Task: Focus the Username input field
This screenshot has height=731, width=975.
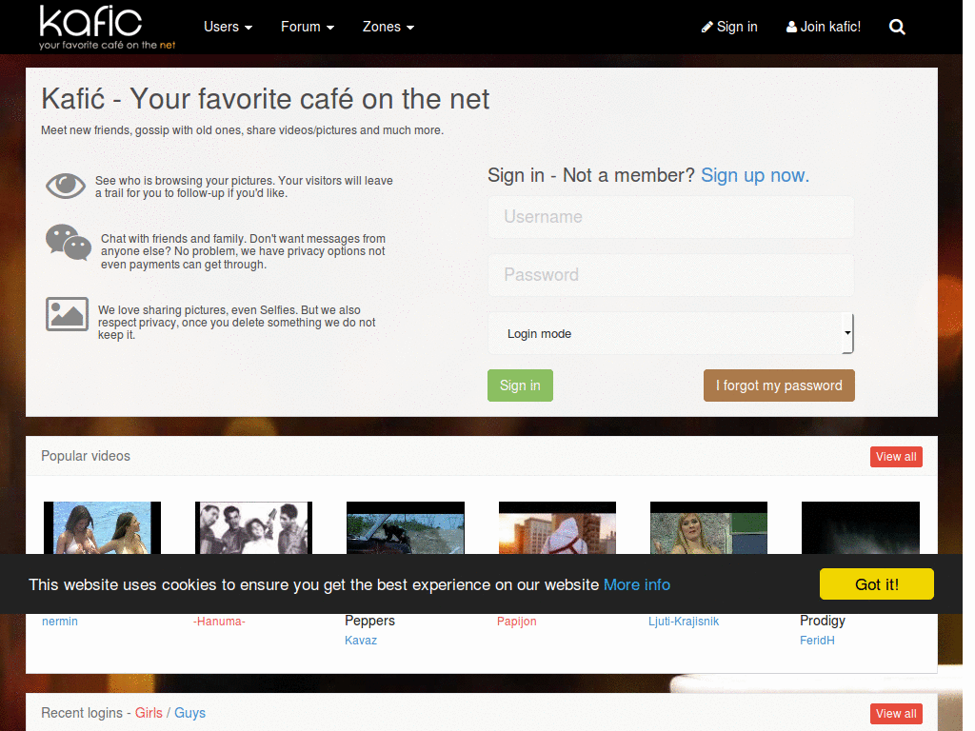Action: click(670, 217)
